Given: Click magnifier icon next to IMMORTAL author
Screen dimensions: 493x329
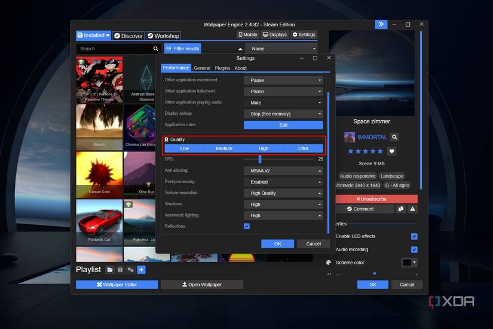Looking at the screenshot, I should 394,137.
